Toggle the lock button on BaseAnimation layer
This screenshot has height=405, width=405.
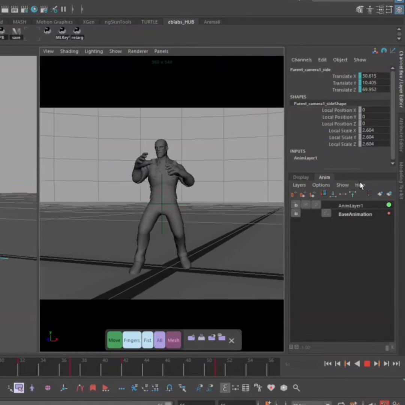click(296, 214)
